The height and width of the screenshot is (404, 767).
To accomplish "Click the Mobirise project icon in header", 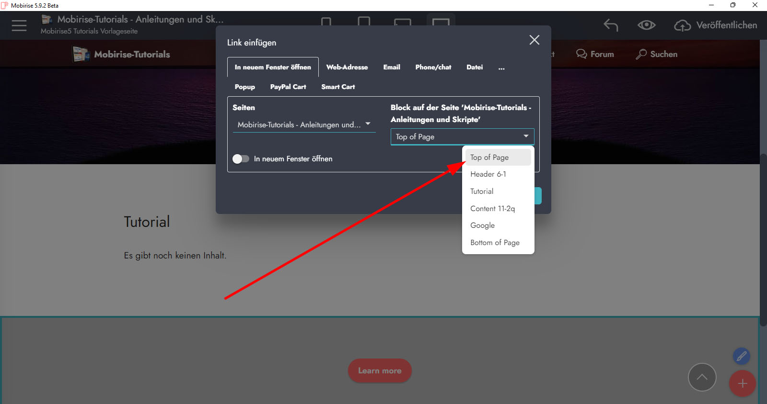I will (x=47, y=19).
